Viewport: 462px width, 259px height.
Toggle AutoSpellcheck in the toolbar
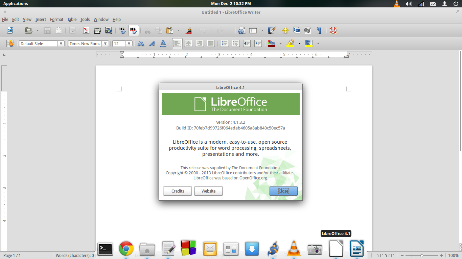point(134,30)
